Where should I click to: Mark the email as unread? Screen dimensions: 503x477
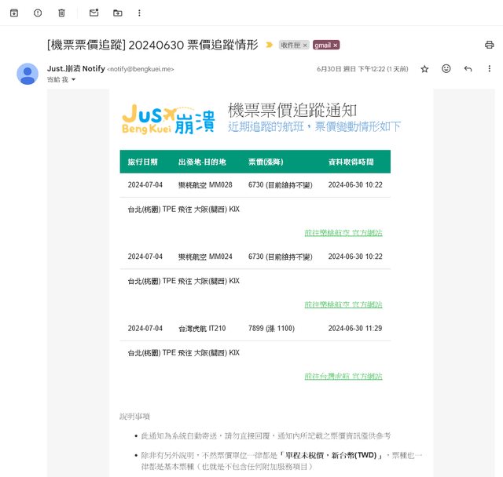tap(94, 13)
